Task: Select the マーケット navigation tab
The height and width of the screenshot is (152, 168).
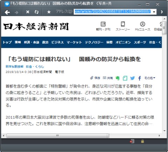Action: coord(74,42)
